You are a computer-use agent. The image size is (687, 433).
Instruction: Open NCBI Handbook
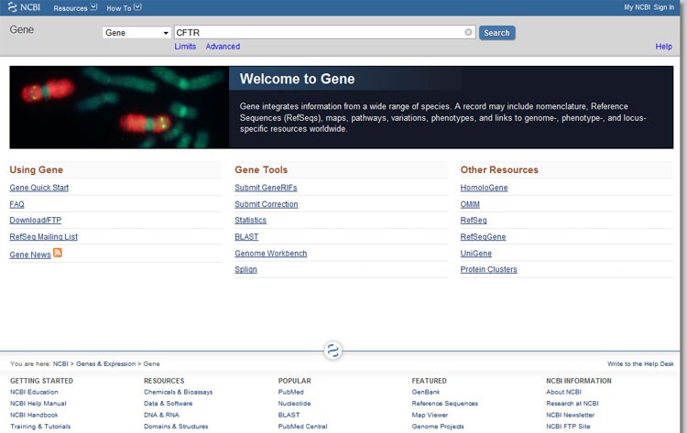[34, 415]
